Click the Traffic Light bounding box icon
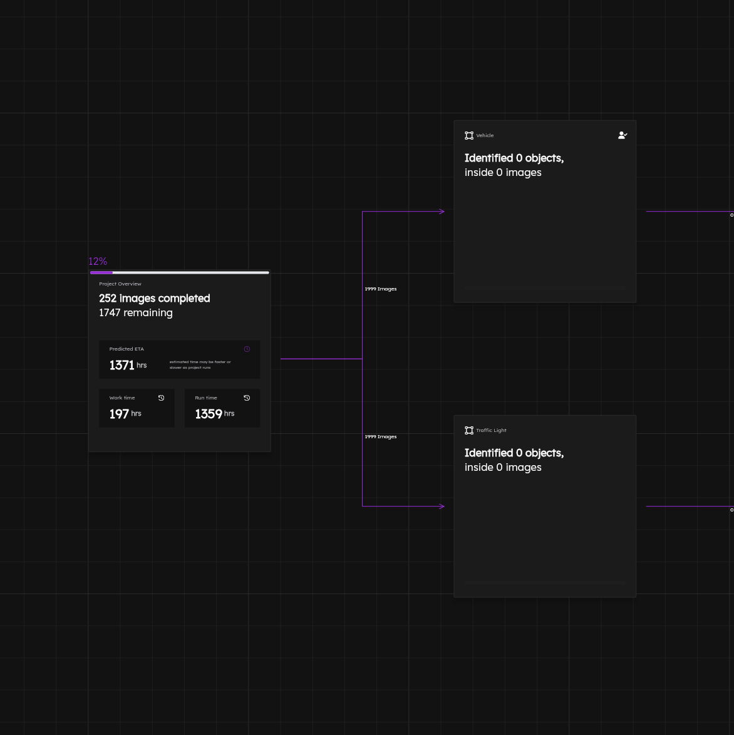734x735 pixels. pyautogui.click(x=469, y=430)
